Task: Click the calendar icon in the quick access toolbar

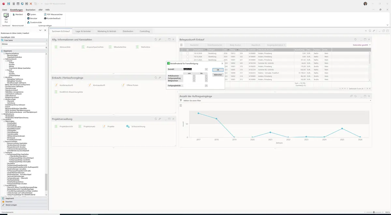Action: coord(18,4)
